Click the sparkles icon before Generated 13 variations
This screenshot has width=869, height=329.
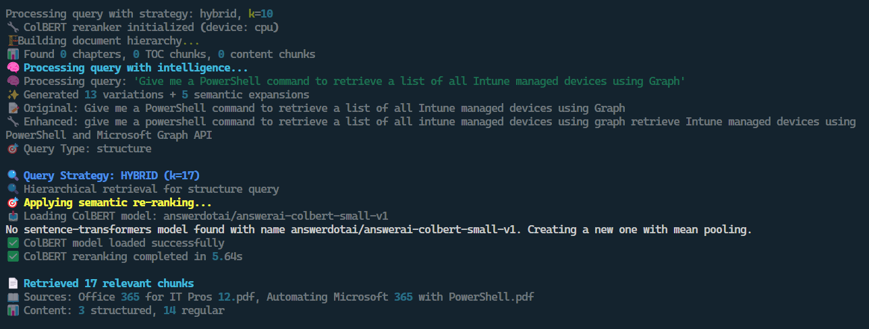pos(11,94)
